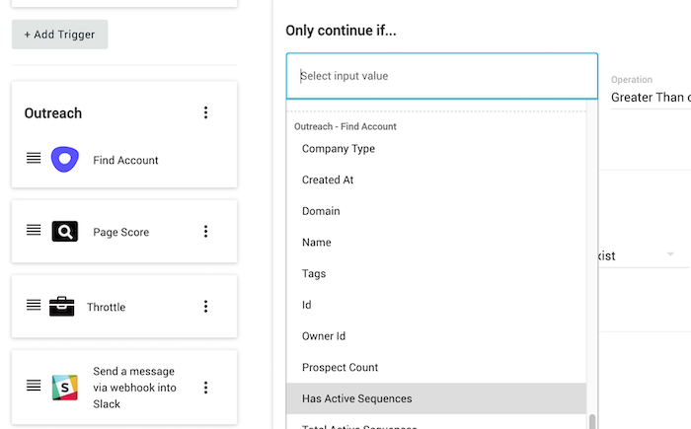Choose the Id option

coord(436,306)
